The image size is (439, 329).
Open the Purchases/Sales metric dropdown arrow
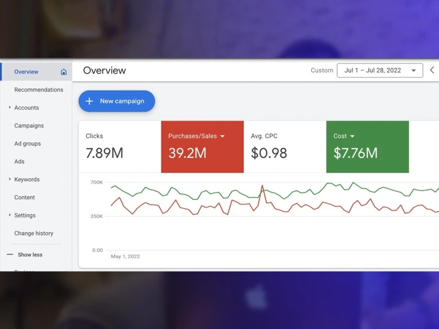[223, 136]
